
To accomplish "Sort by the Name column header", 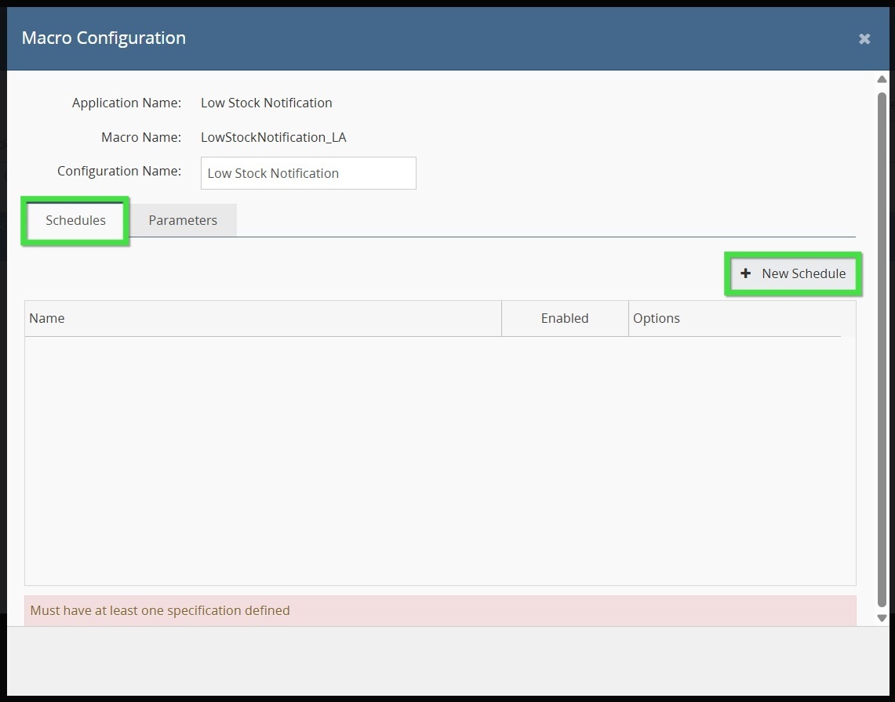I will click(x=47, y=318).
